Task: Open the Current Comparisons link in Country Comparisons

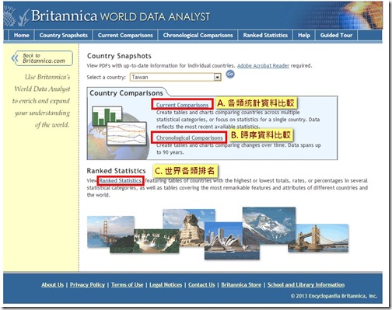Action: click(182, 105)
